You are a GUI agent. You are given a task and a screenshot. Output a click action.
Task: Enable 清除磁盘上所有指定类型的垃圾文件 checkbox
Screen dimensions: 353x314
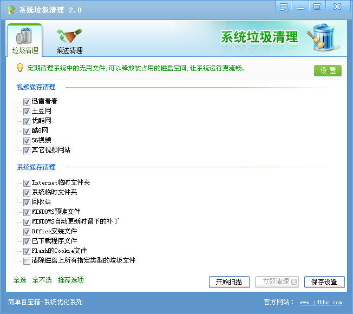(27, 260)
